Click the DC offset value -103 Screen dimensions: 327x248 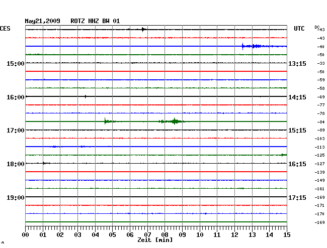click(x=319, y=139)
